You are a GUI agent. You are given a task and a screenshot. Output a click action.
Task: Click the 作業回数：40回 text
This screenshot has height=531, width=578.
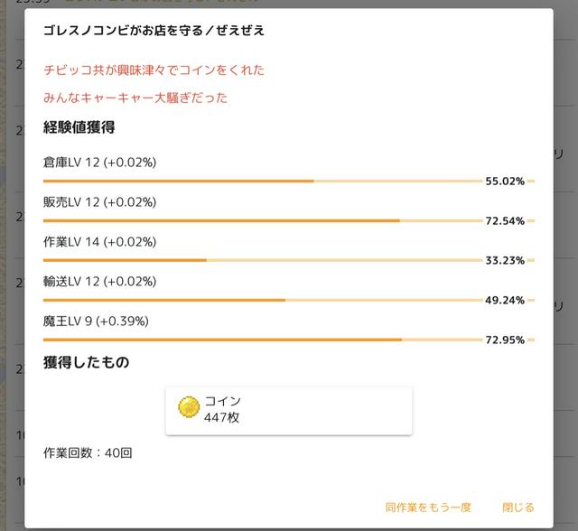(x=88, y=452)
